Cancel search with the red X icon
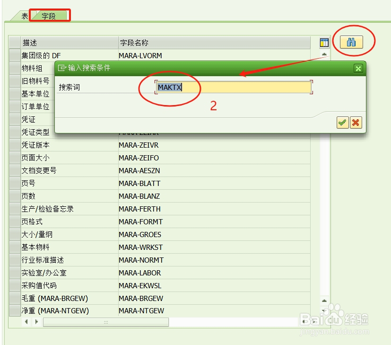The image size is (391, 345). 356,123
